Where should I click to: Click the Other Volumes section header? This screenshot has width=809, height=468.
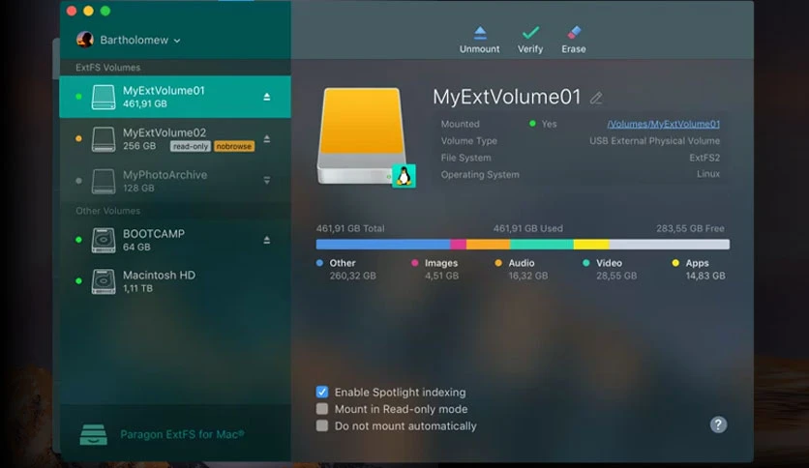point(107,211)
